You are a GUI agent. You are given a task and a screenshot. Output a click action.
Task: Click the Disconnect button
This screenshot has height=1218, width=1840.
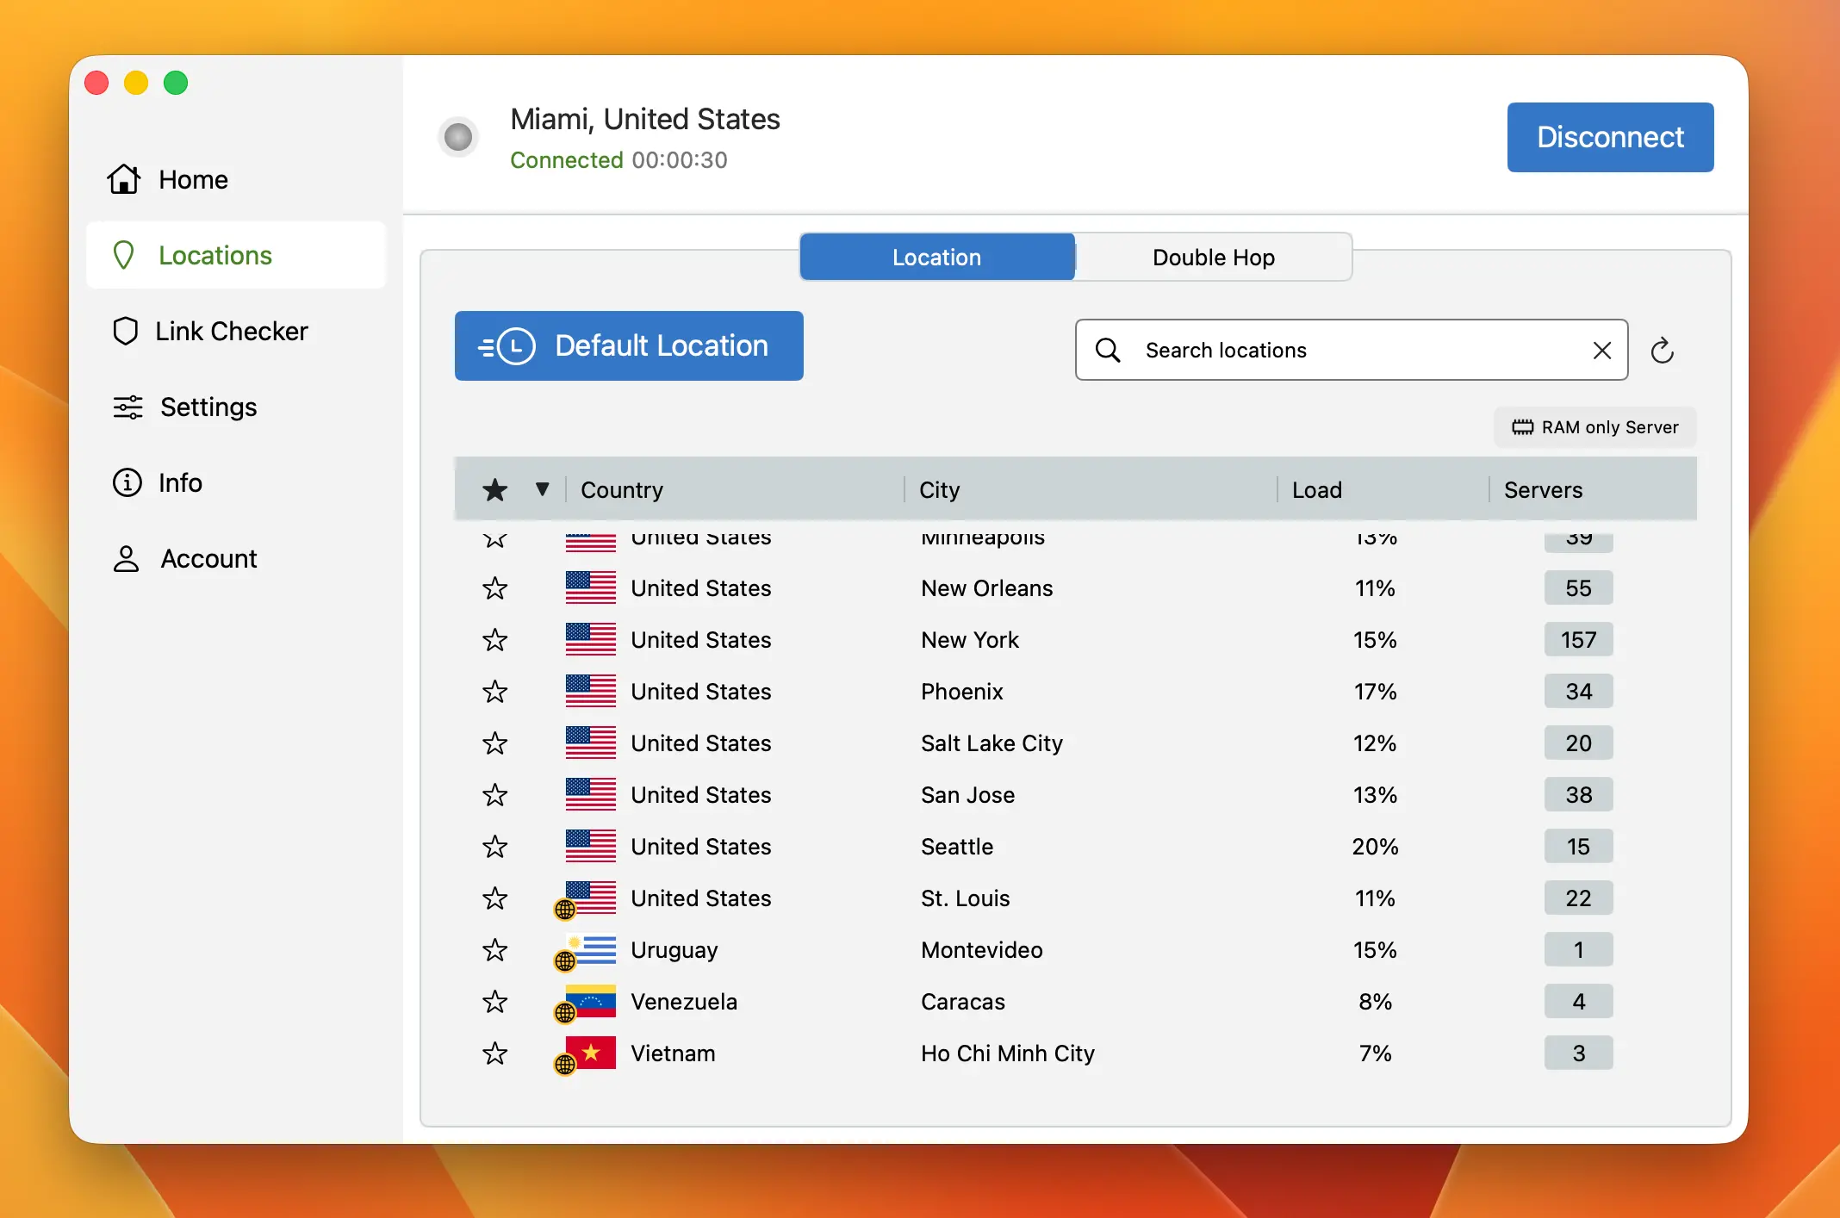1610,137
